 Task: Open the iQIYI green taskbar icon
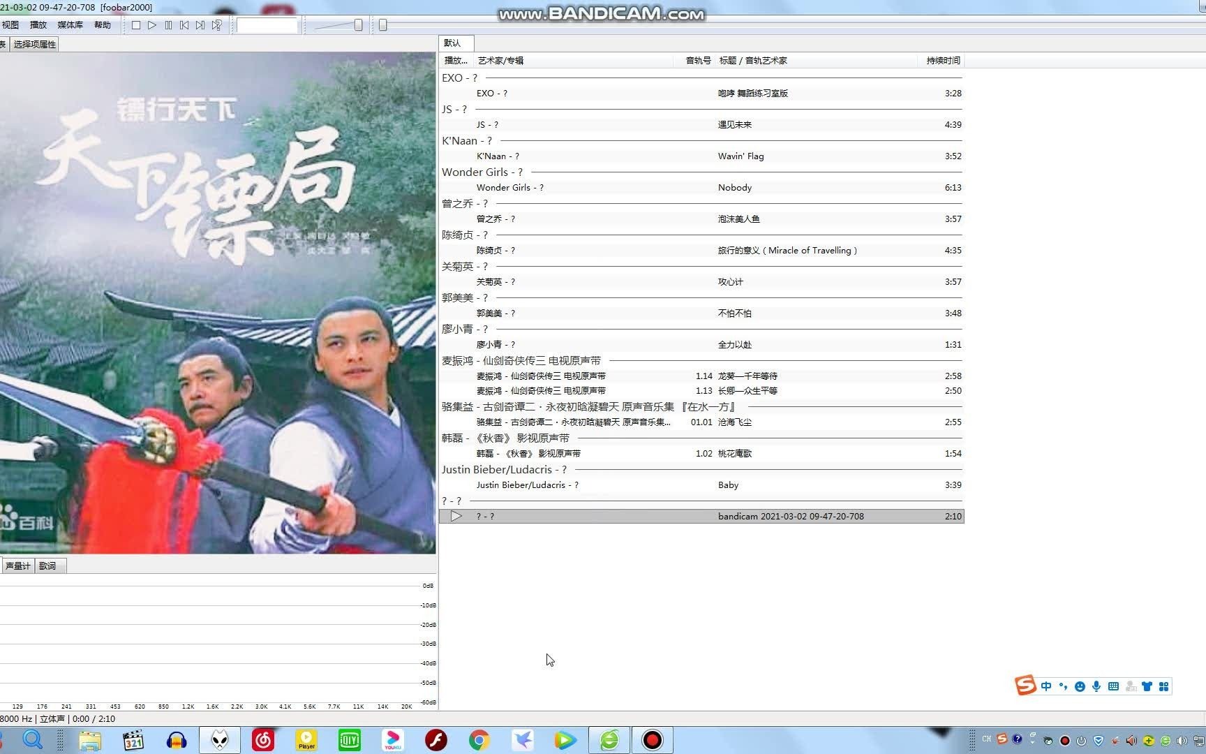tap(350, 740)
